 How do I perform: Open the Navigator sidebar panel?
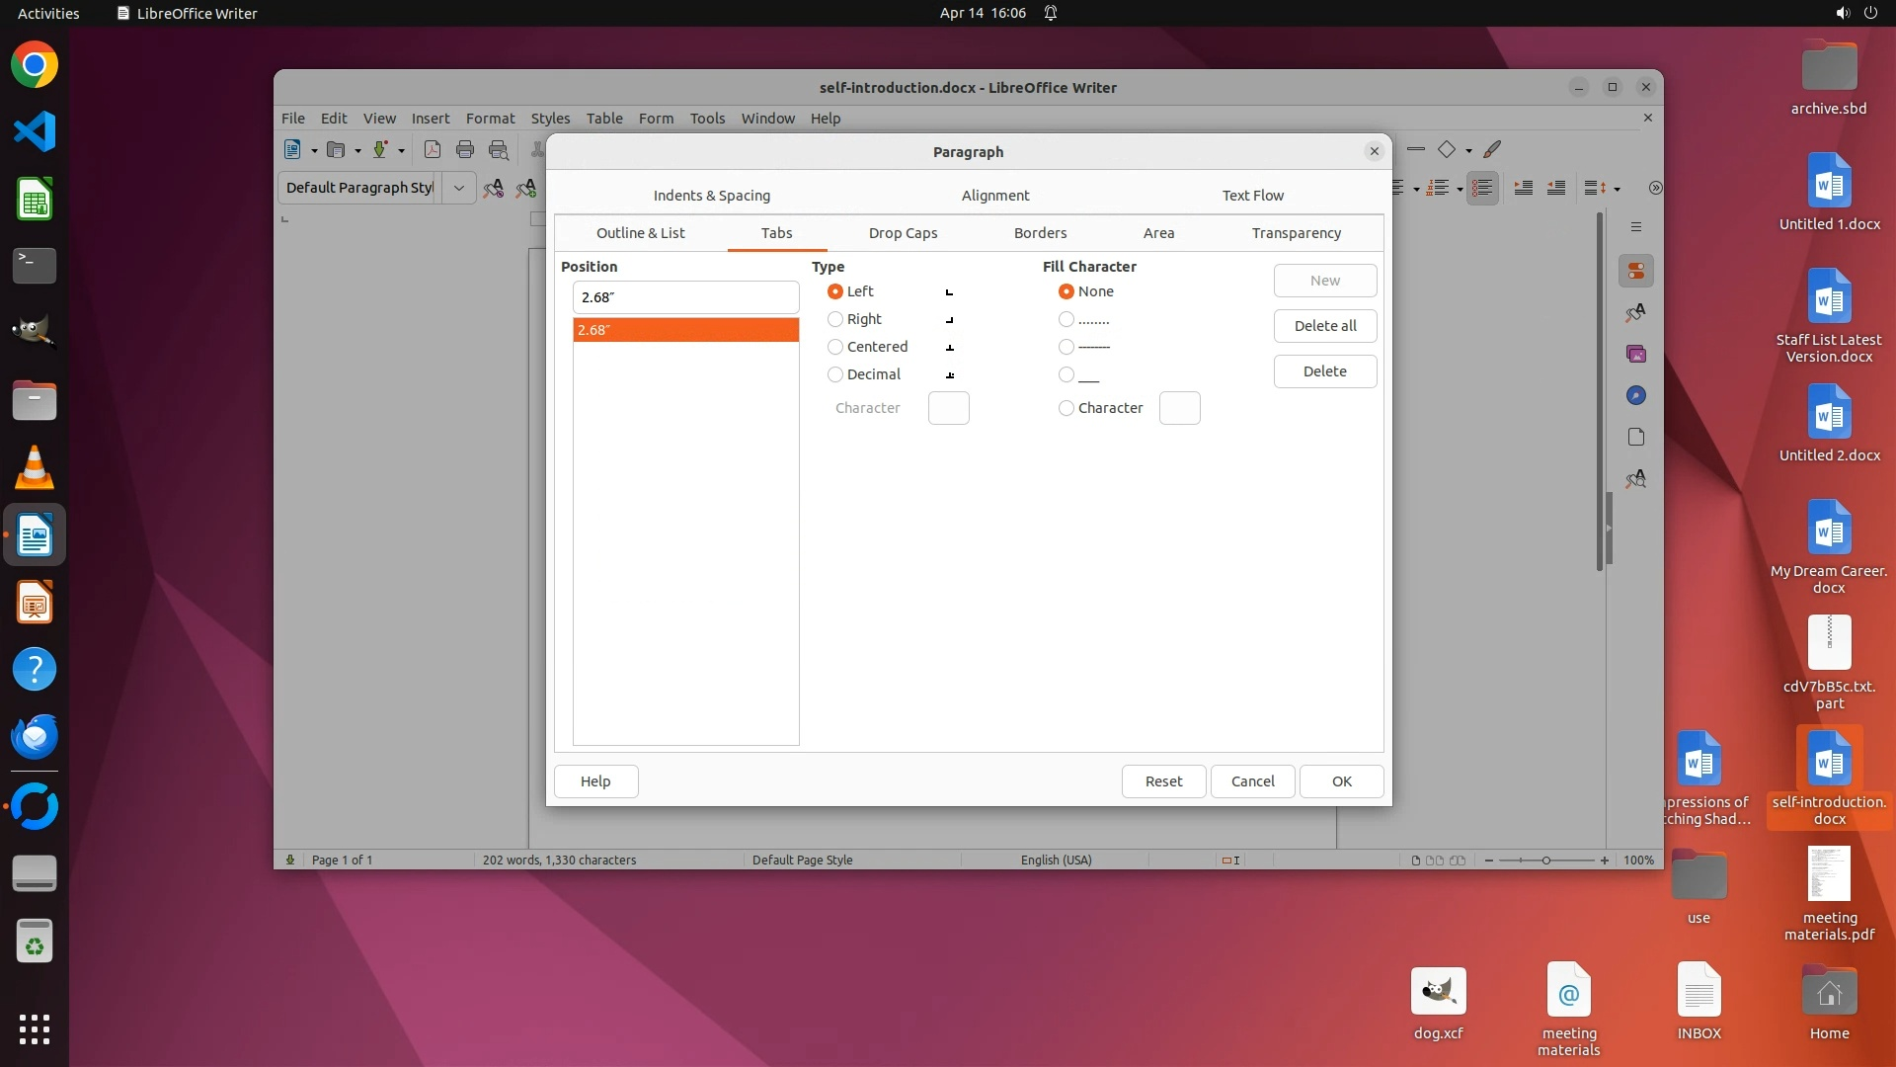(1636, 395)
